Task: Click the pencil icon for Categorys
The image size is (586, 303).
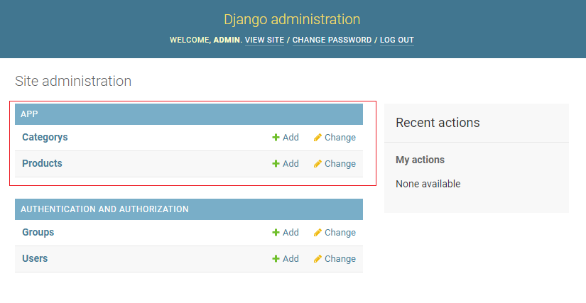Action: click(318, 138)
